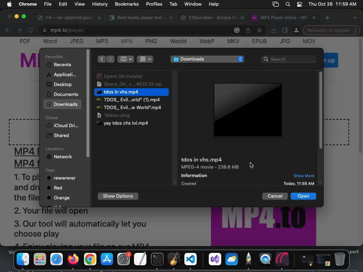Image resolution: width=363 pixels, height=272 pixels.
Task: Open the Bookmarks menu
Action: click(x=127, y=4)
